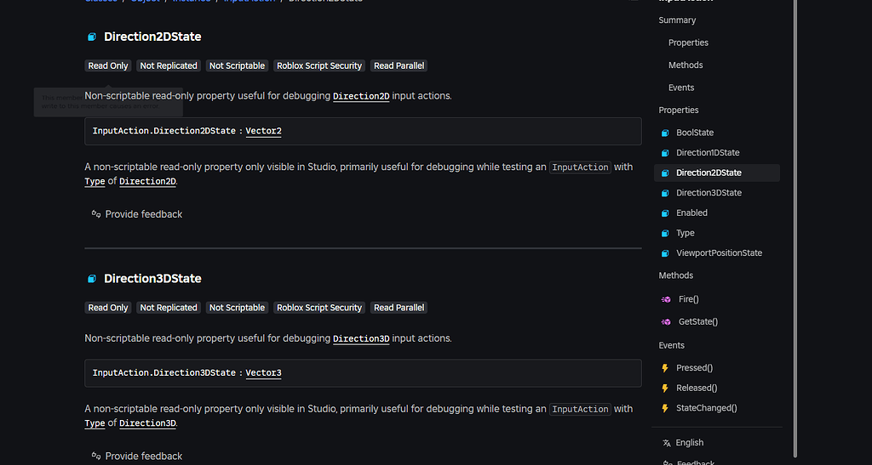872x465 pixels.
Task: Click the page vertical scrollbar
Action: pyautogui.click(x=795, y=228)
